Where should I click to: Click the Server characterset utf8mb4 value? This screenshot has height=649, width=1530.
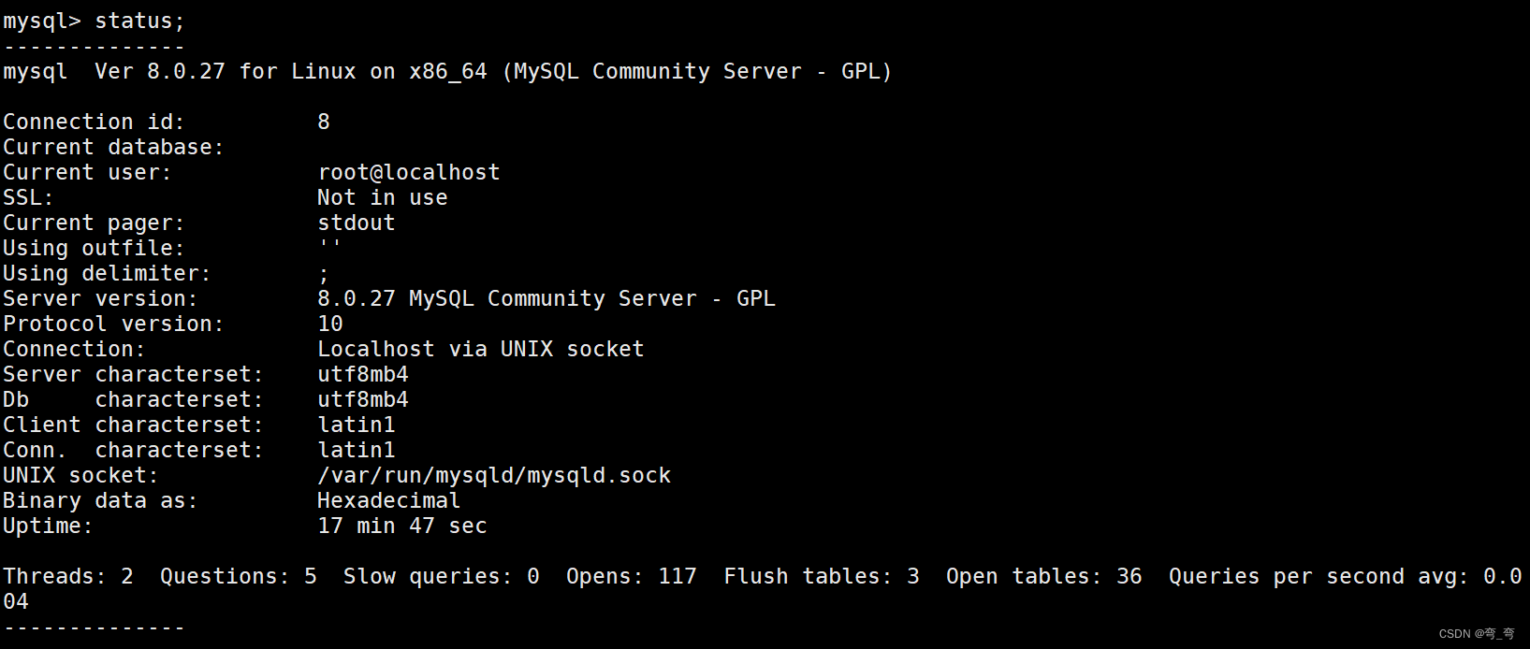click(x=363, y=375)
